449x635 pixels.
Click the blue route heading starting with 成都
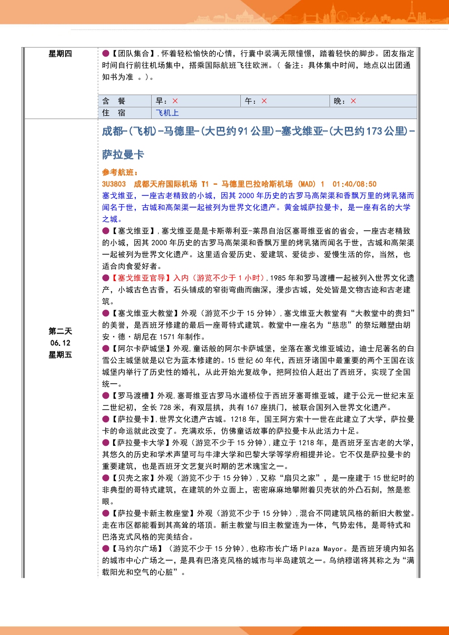point(258,131)
